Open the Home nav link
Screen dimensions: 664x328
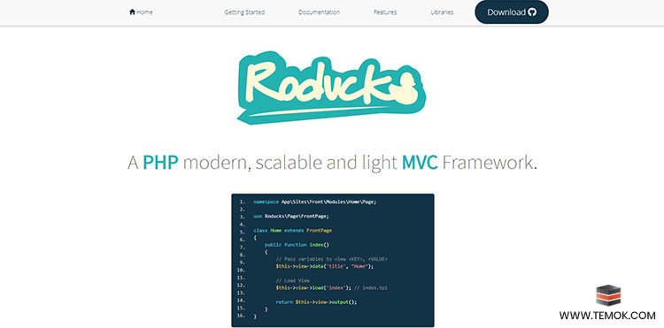141,12
